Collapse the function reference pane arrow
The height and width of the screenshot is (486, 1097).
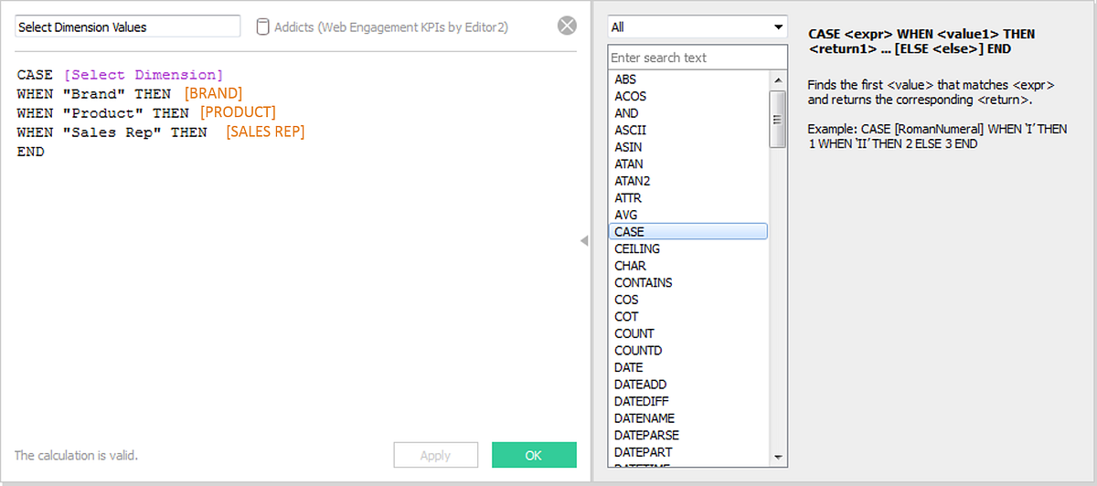click(584, 240)
